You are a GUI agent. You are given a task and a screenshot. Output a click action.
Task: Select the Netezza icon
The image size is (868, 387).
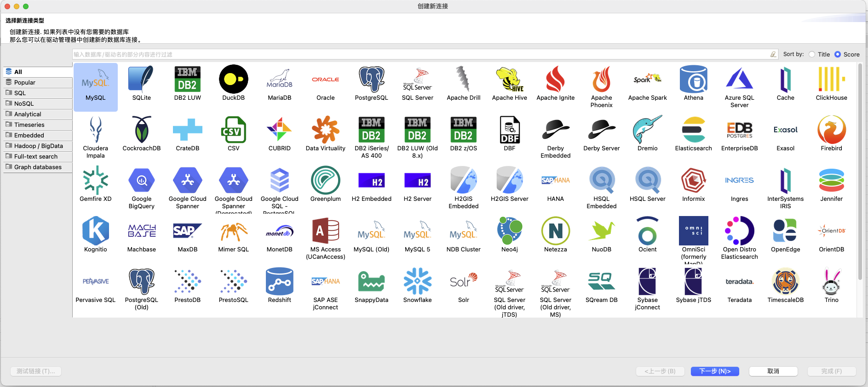pos(556,231)
